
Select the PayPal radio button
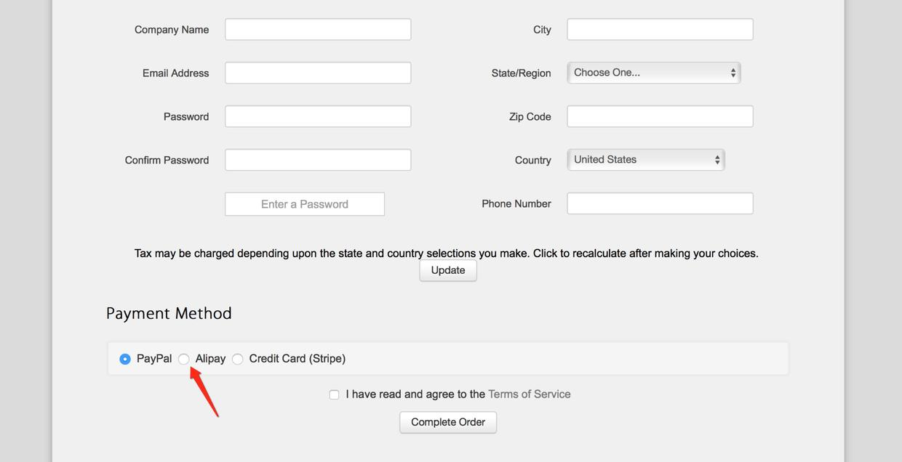[x=125, y=359]
